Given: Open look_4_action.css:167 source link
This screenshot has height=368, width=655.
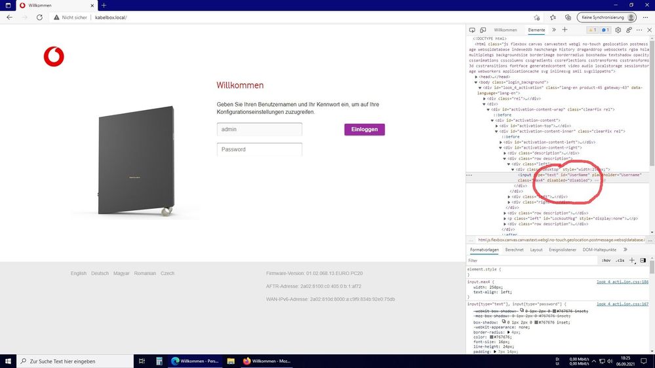Looking at the screenshot, I should [622, 304].
